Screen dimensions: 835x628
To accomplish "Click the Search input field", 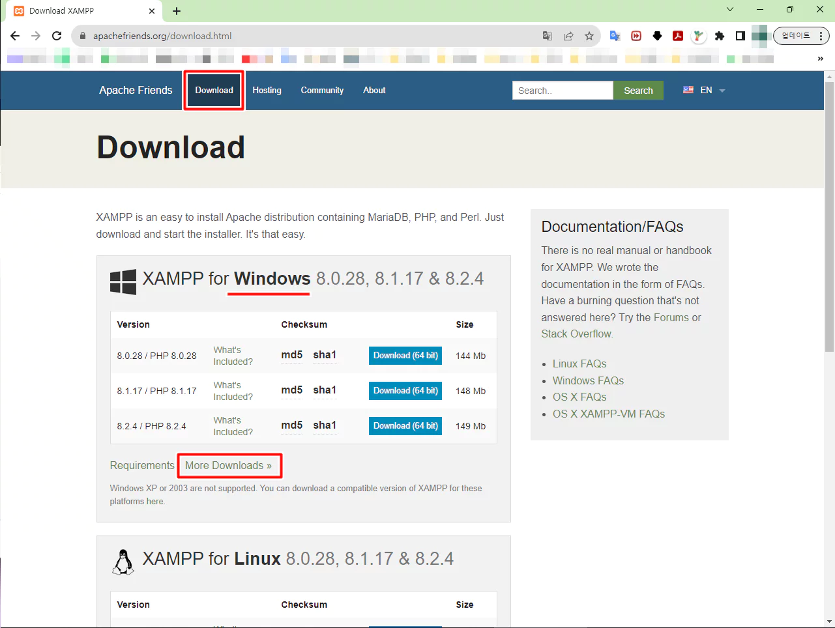I will click(563, 91).
